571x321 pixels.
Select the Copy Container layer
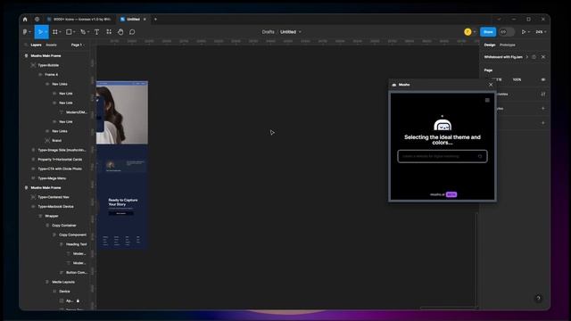[x=63, y=226]
